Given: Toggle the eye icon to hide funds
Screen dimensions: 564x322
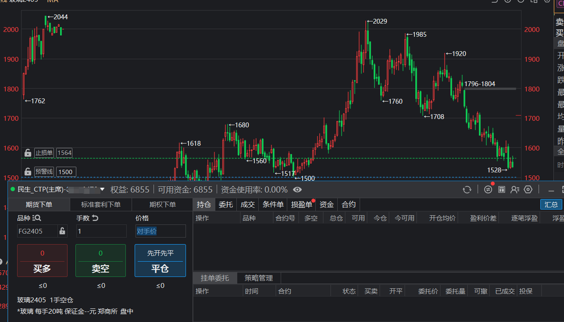Looking at the screenshot, I should (x=297, y=189).
